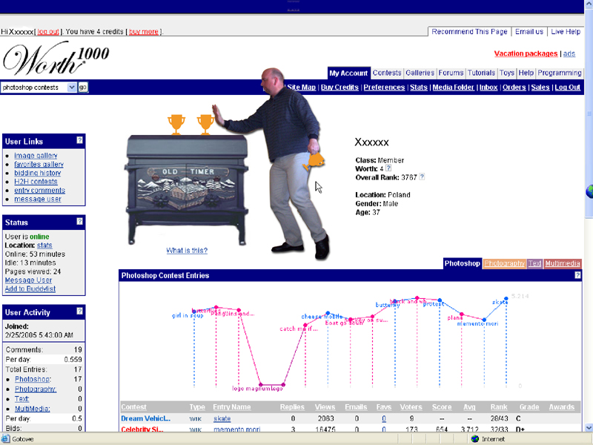593x445 pixels.
Task: Open the image gallery link
Action: [x=36, y=156]
